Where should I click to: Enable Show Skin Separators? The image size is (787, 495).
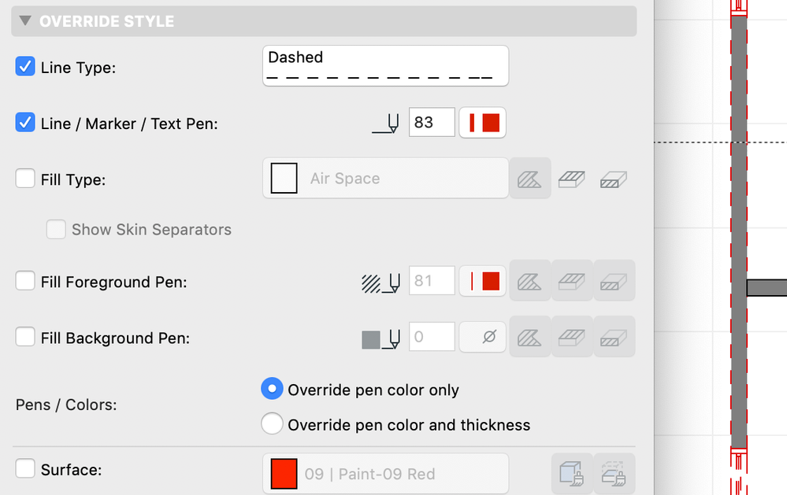pyautogui.click(x=56, y=229)
